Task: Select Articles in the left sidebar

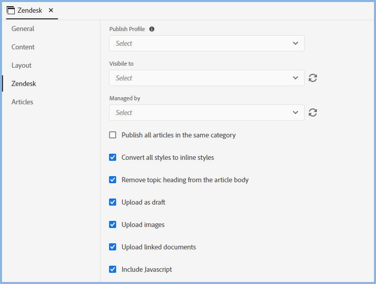Action: click(22, 102)
